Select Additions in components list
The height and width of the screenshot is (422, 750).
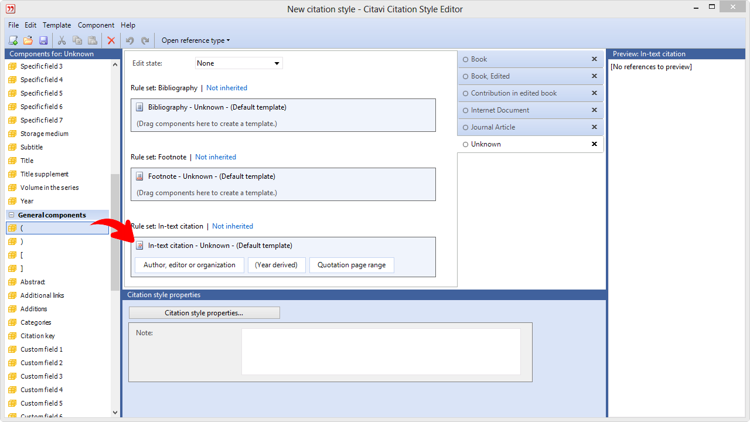[34, 309]
